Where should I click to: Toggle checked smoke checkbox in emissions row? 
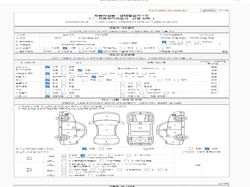94,77
